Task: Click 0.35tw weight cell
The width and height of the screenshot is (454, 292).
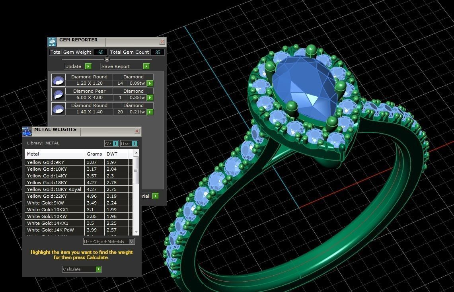Action: coord(137,97)
